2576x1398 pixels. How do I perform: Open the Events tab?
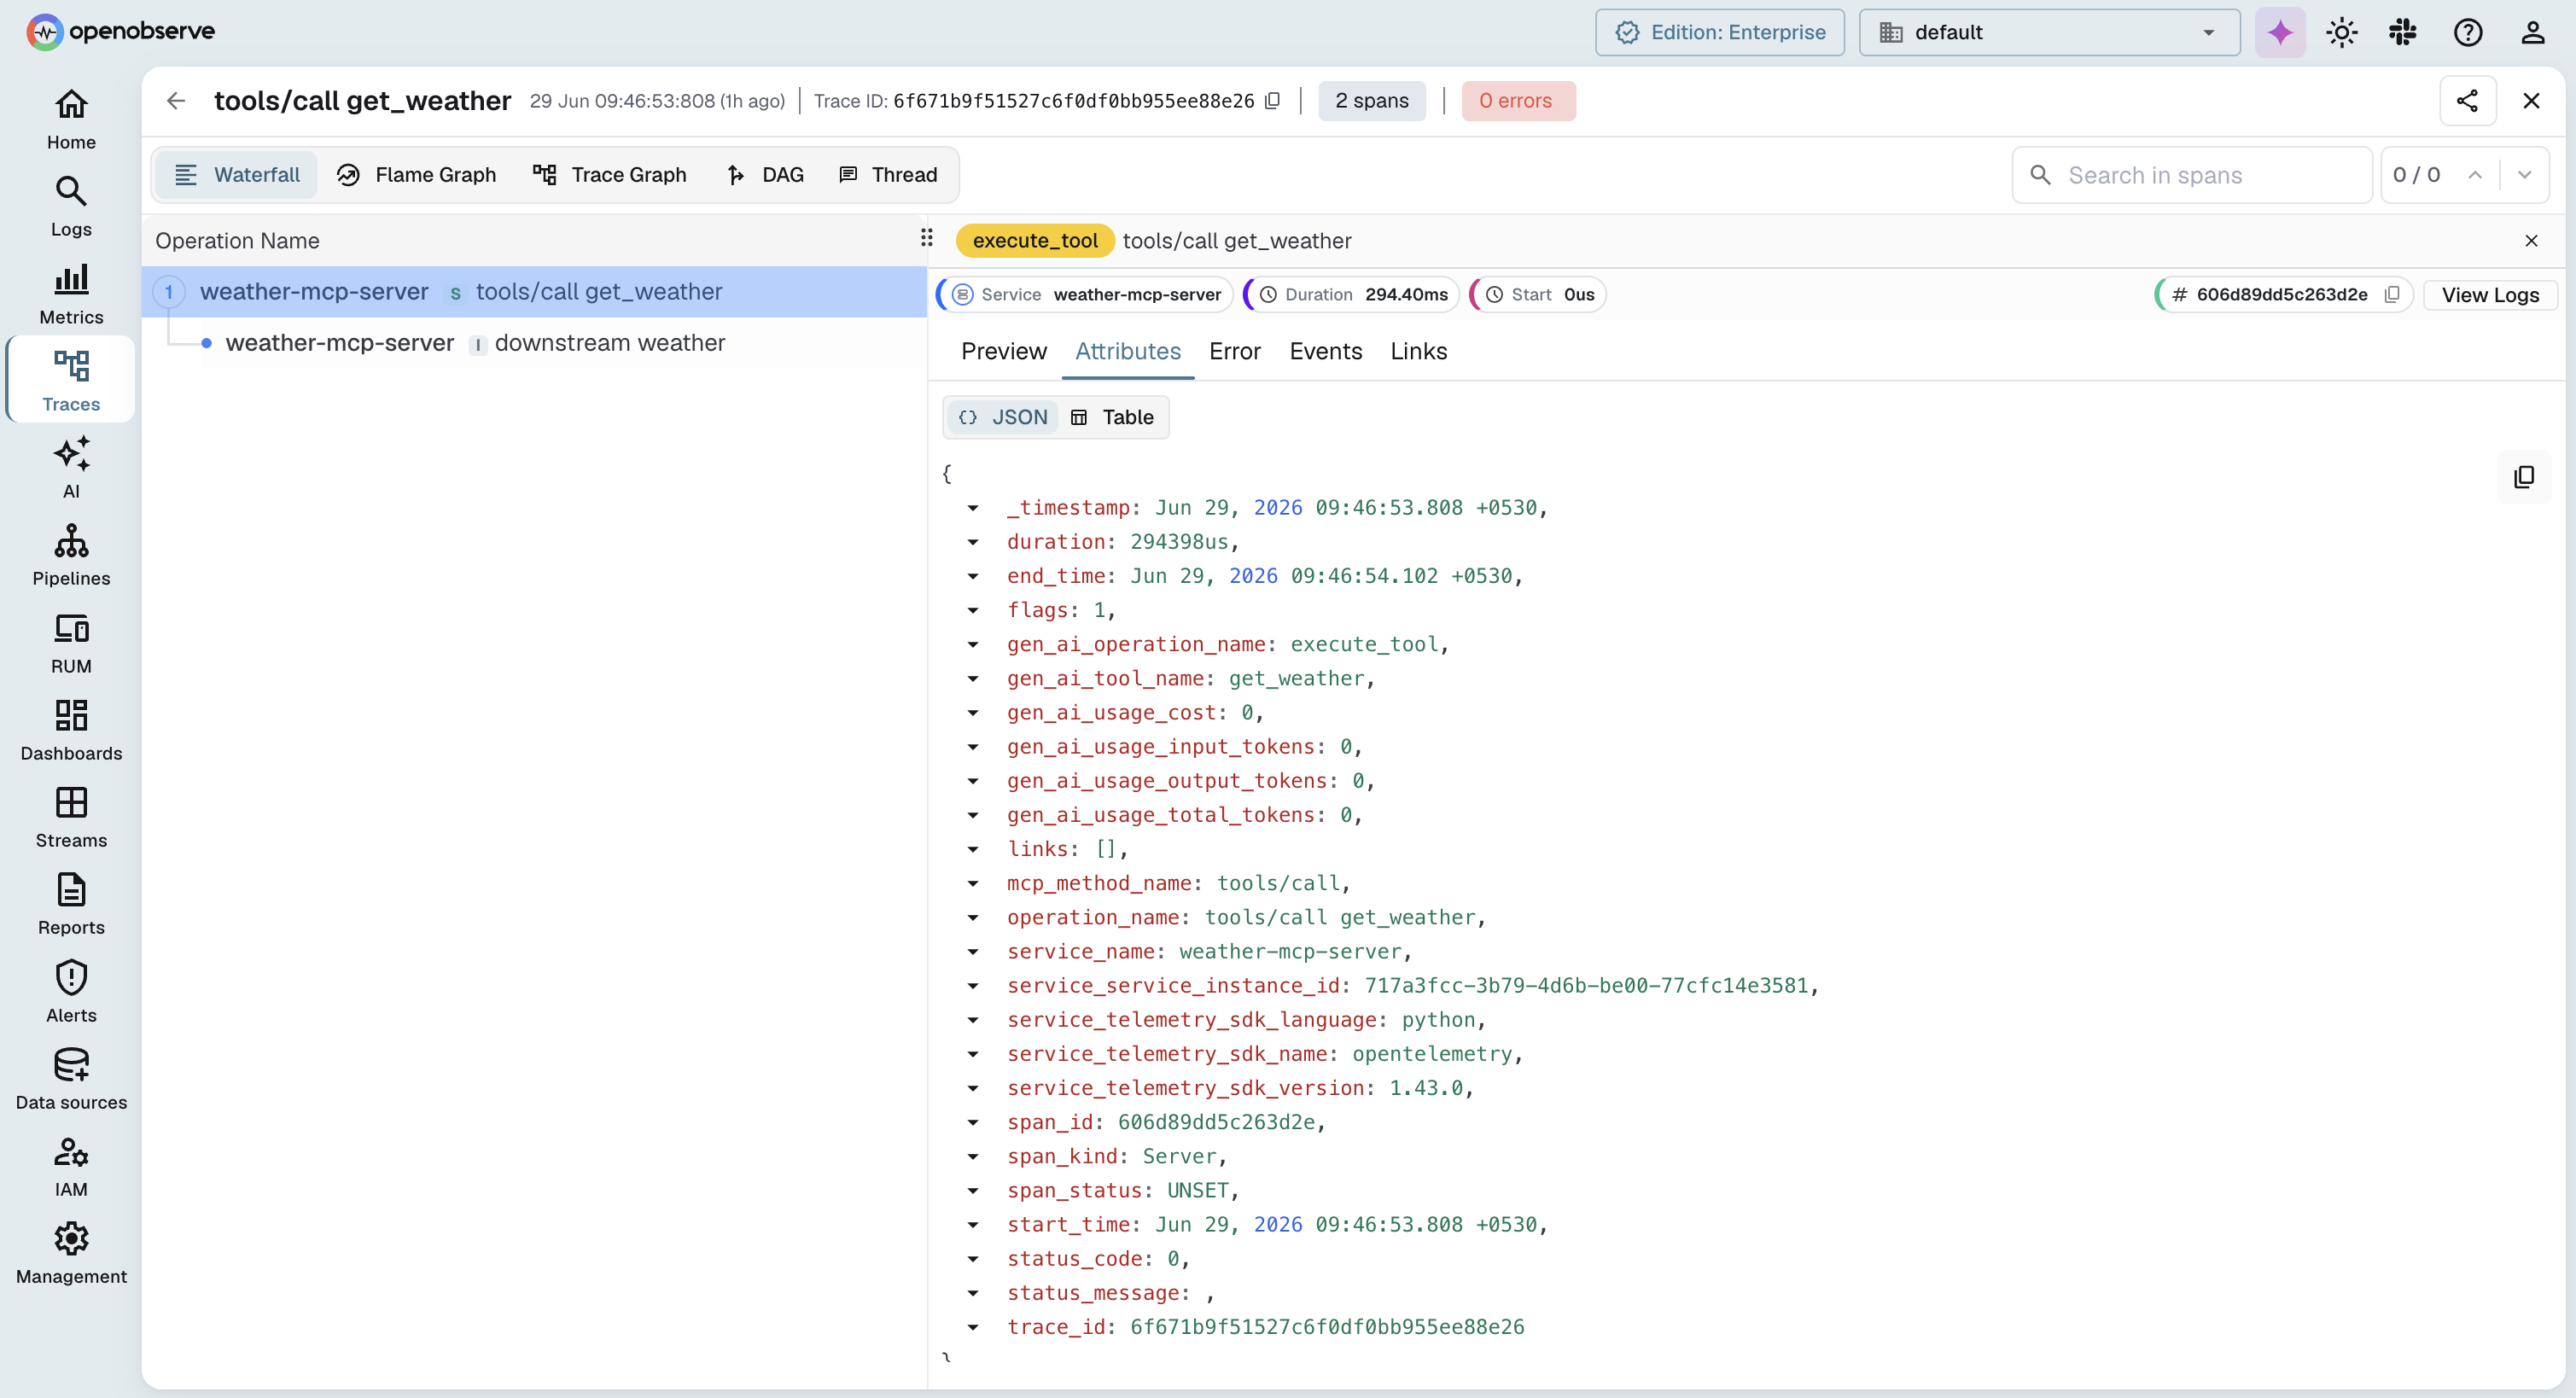pyautogui.click(x=1325, y=351)
